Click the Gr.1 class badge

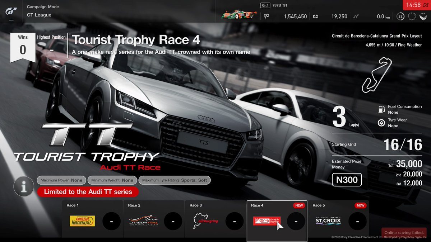(265, 5)
